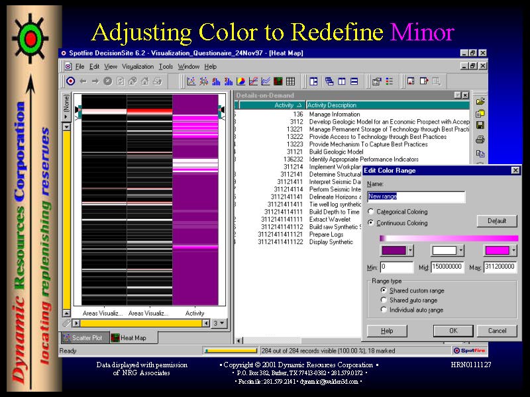Image resolution: width=530 pixels, height=397 pixels.
Task: Click the heat map toolbar icon
Action: [278, 81]
